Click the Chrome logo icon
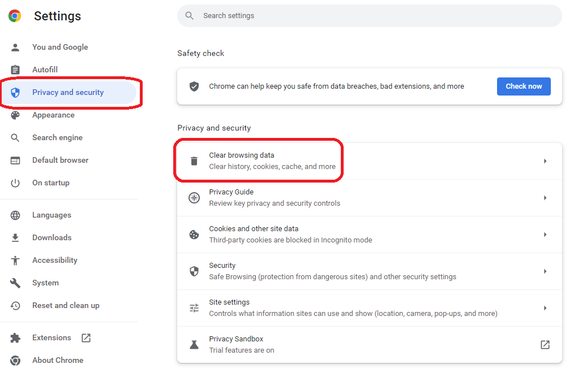The height and width of the screenshot is (377, 578). (15, 16)
